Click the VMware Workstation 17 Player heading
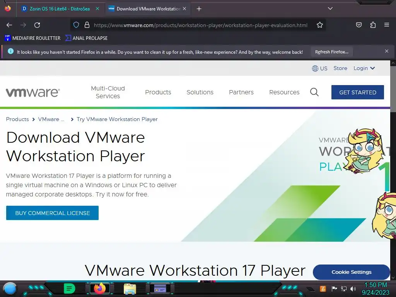This screenshot has height=297, width=396. click(x=195, y=270)
